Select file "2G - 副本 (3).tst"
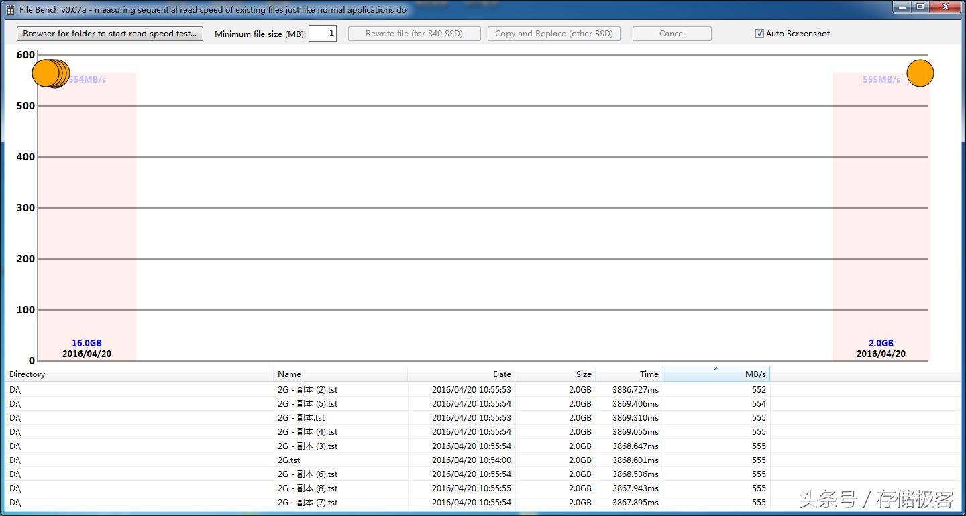The image size is (966, 516). click(307, 446)
